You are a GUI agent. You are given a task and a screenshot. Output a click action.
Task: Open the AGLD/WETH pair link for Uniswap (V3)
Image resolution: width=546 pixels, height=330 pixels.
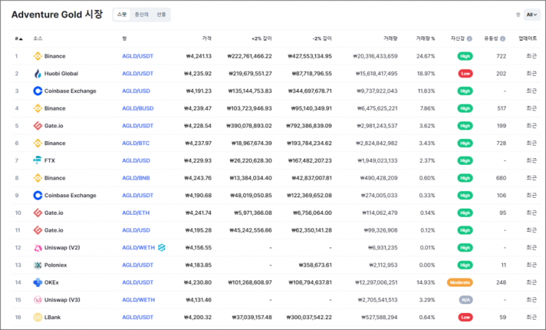coord(138,299)
